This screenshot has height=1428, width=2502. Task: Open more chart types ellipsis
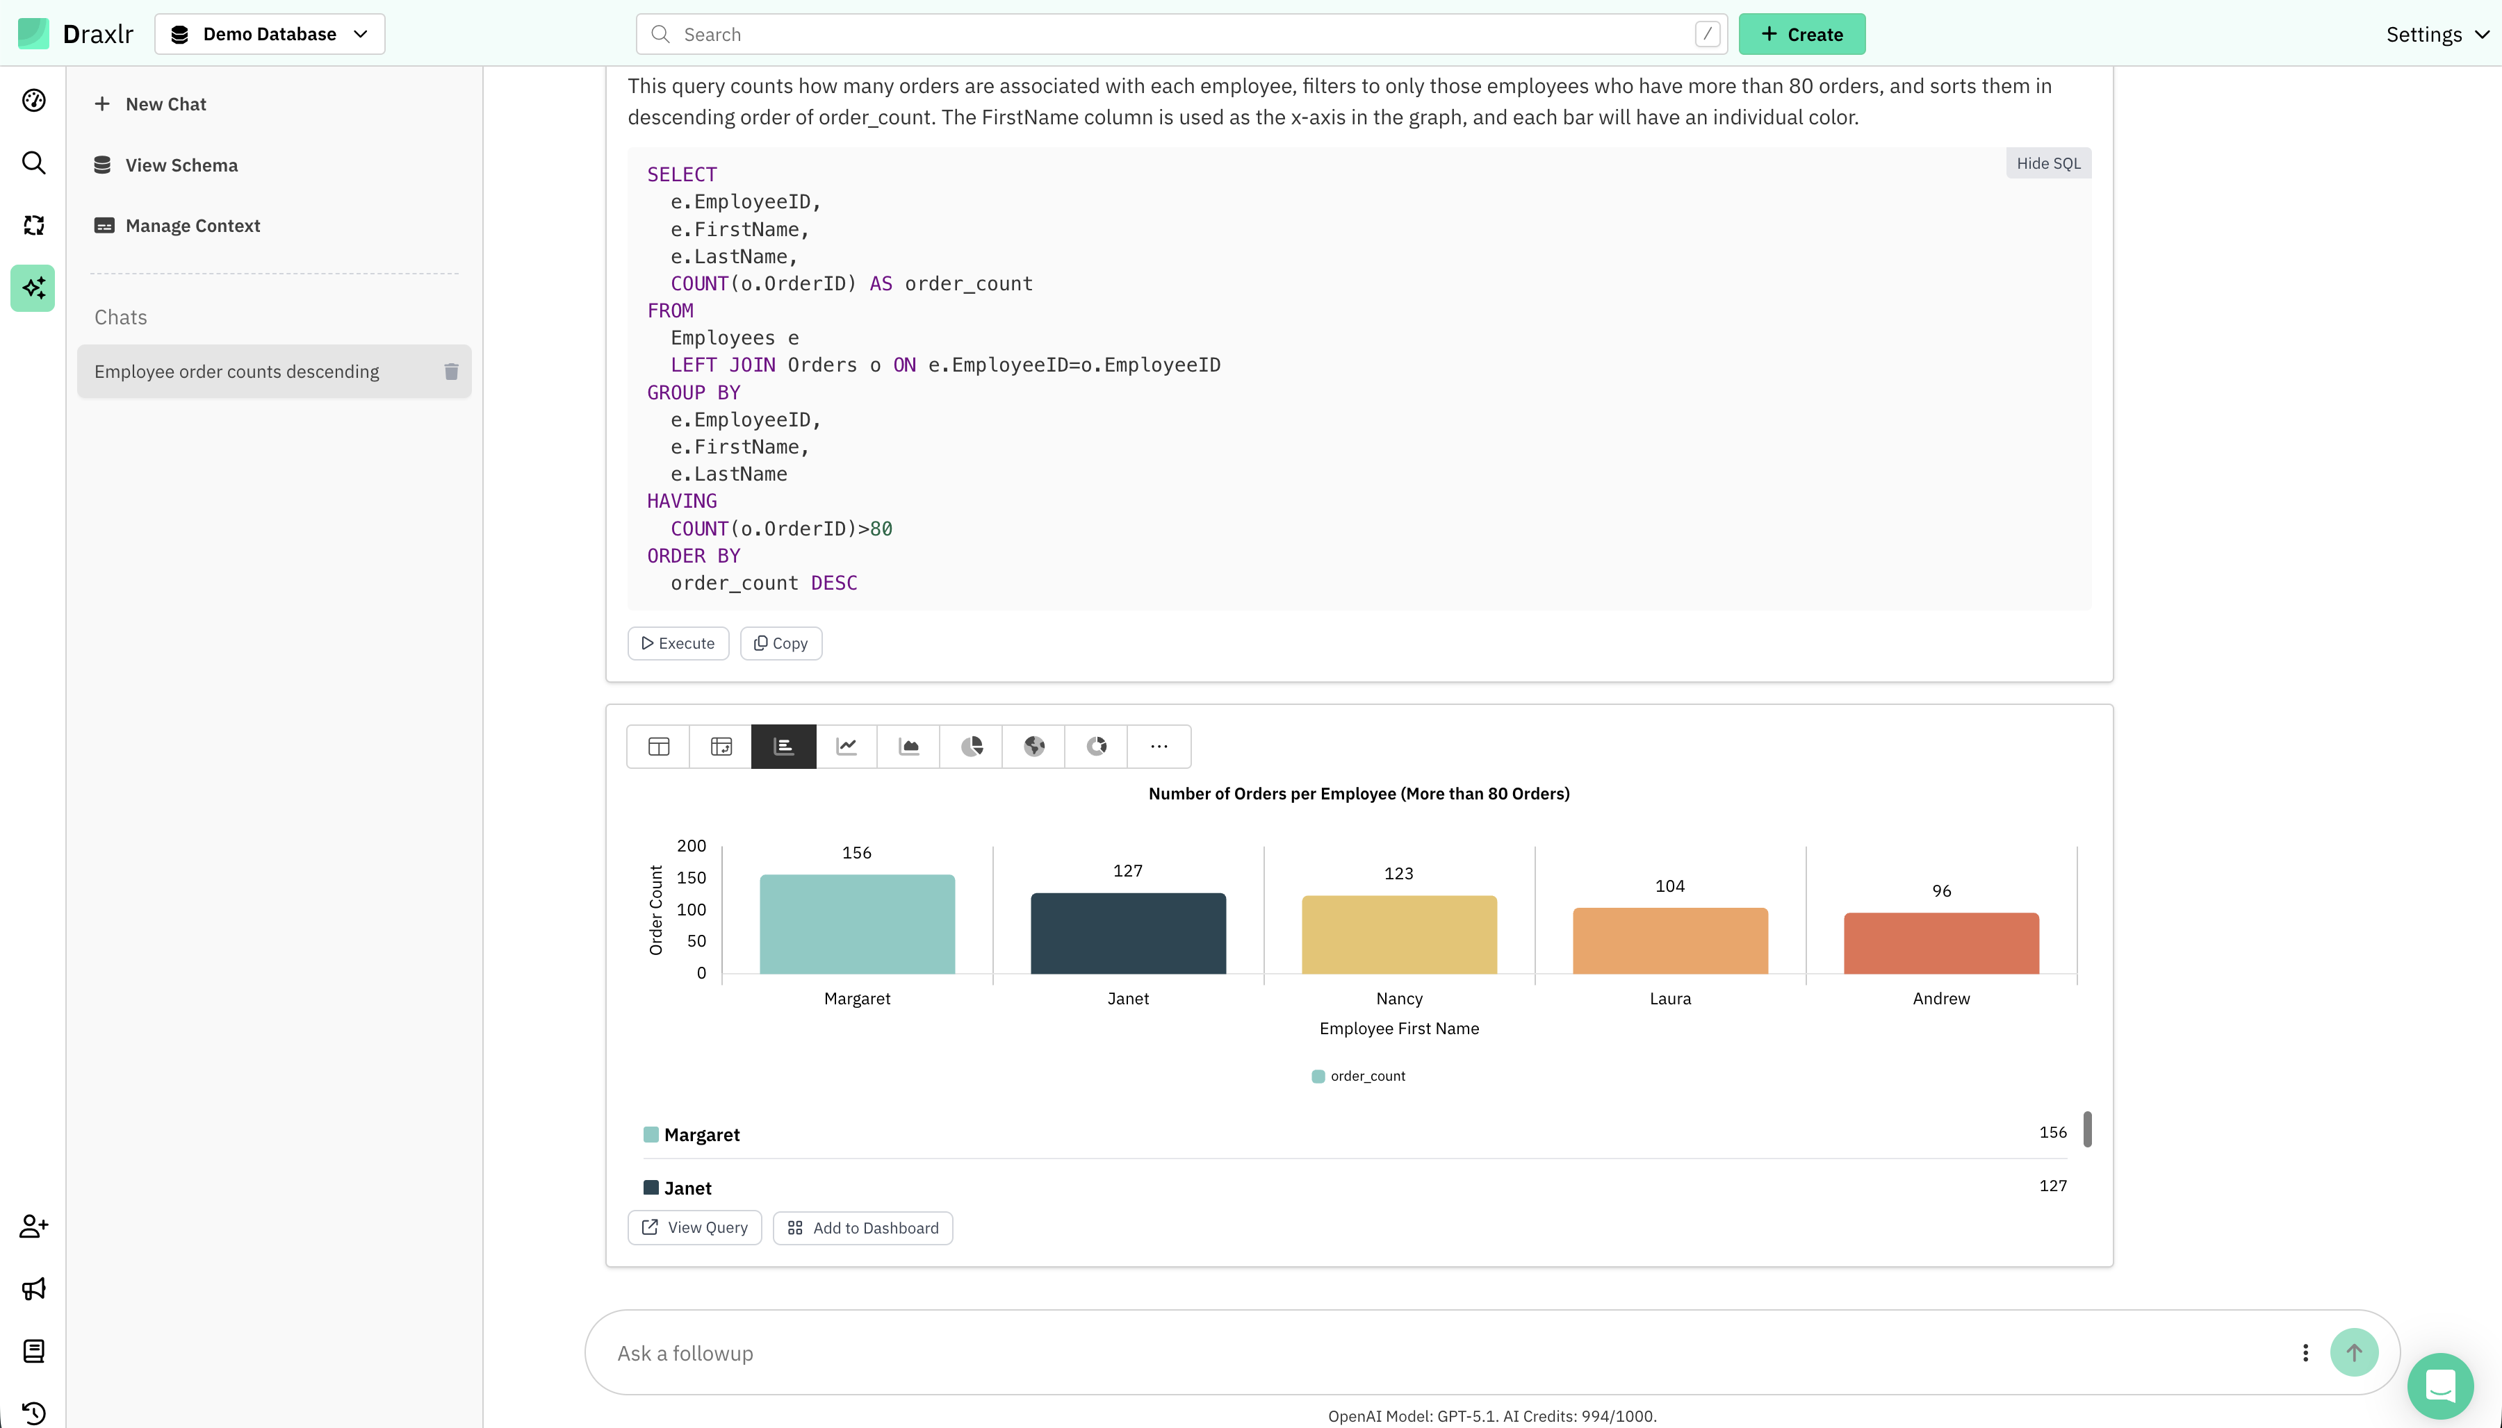click(1159, 747)
